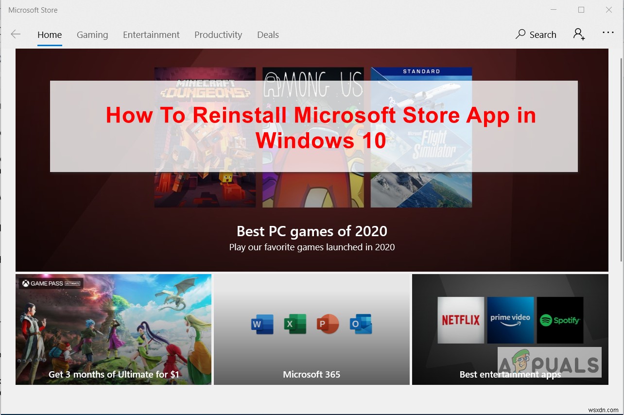This screenshot has width=624, height=415.
Task: Click the Best PC games of 2020 heading
Action: [x=312, y=231]
